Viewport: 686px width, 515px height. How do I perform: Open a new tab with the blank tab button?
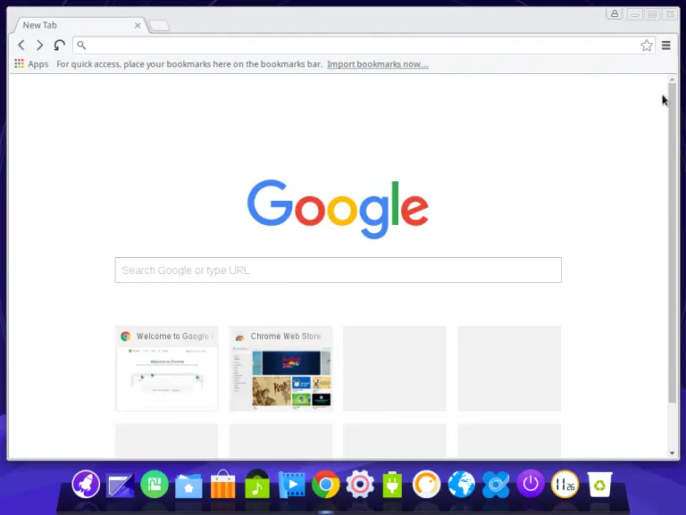(159, 26)
